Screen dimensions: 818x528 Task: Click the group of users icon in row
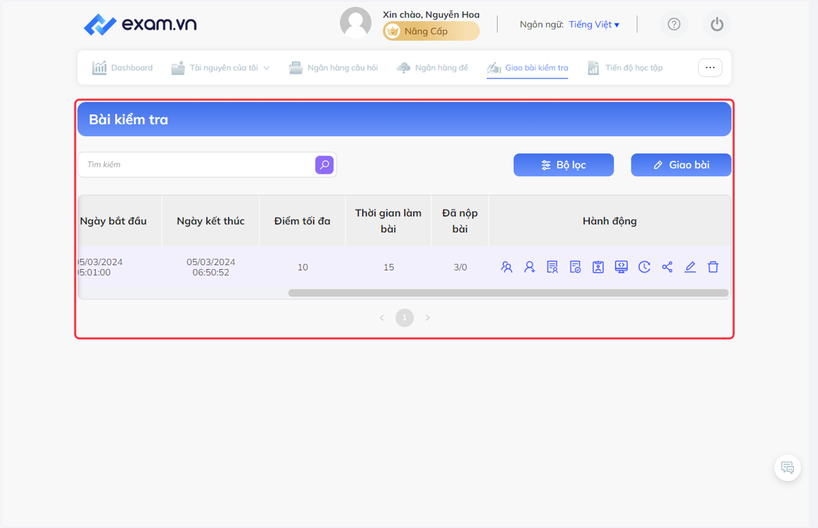(x=506, y=267)
